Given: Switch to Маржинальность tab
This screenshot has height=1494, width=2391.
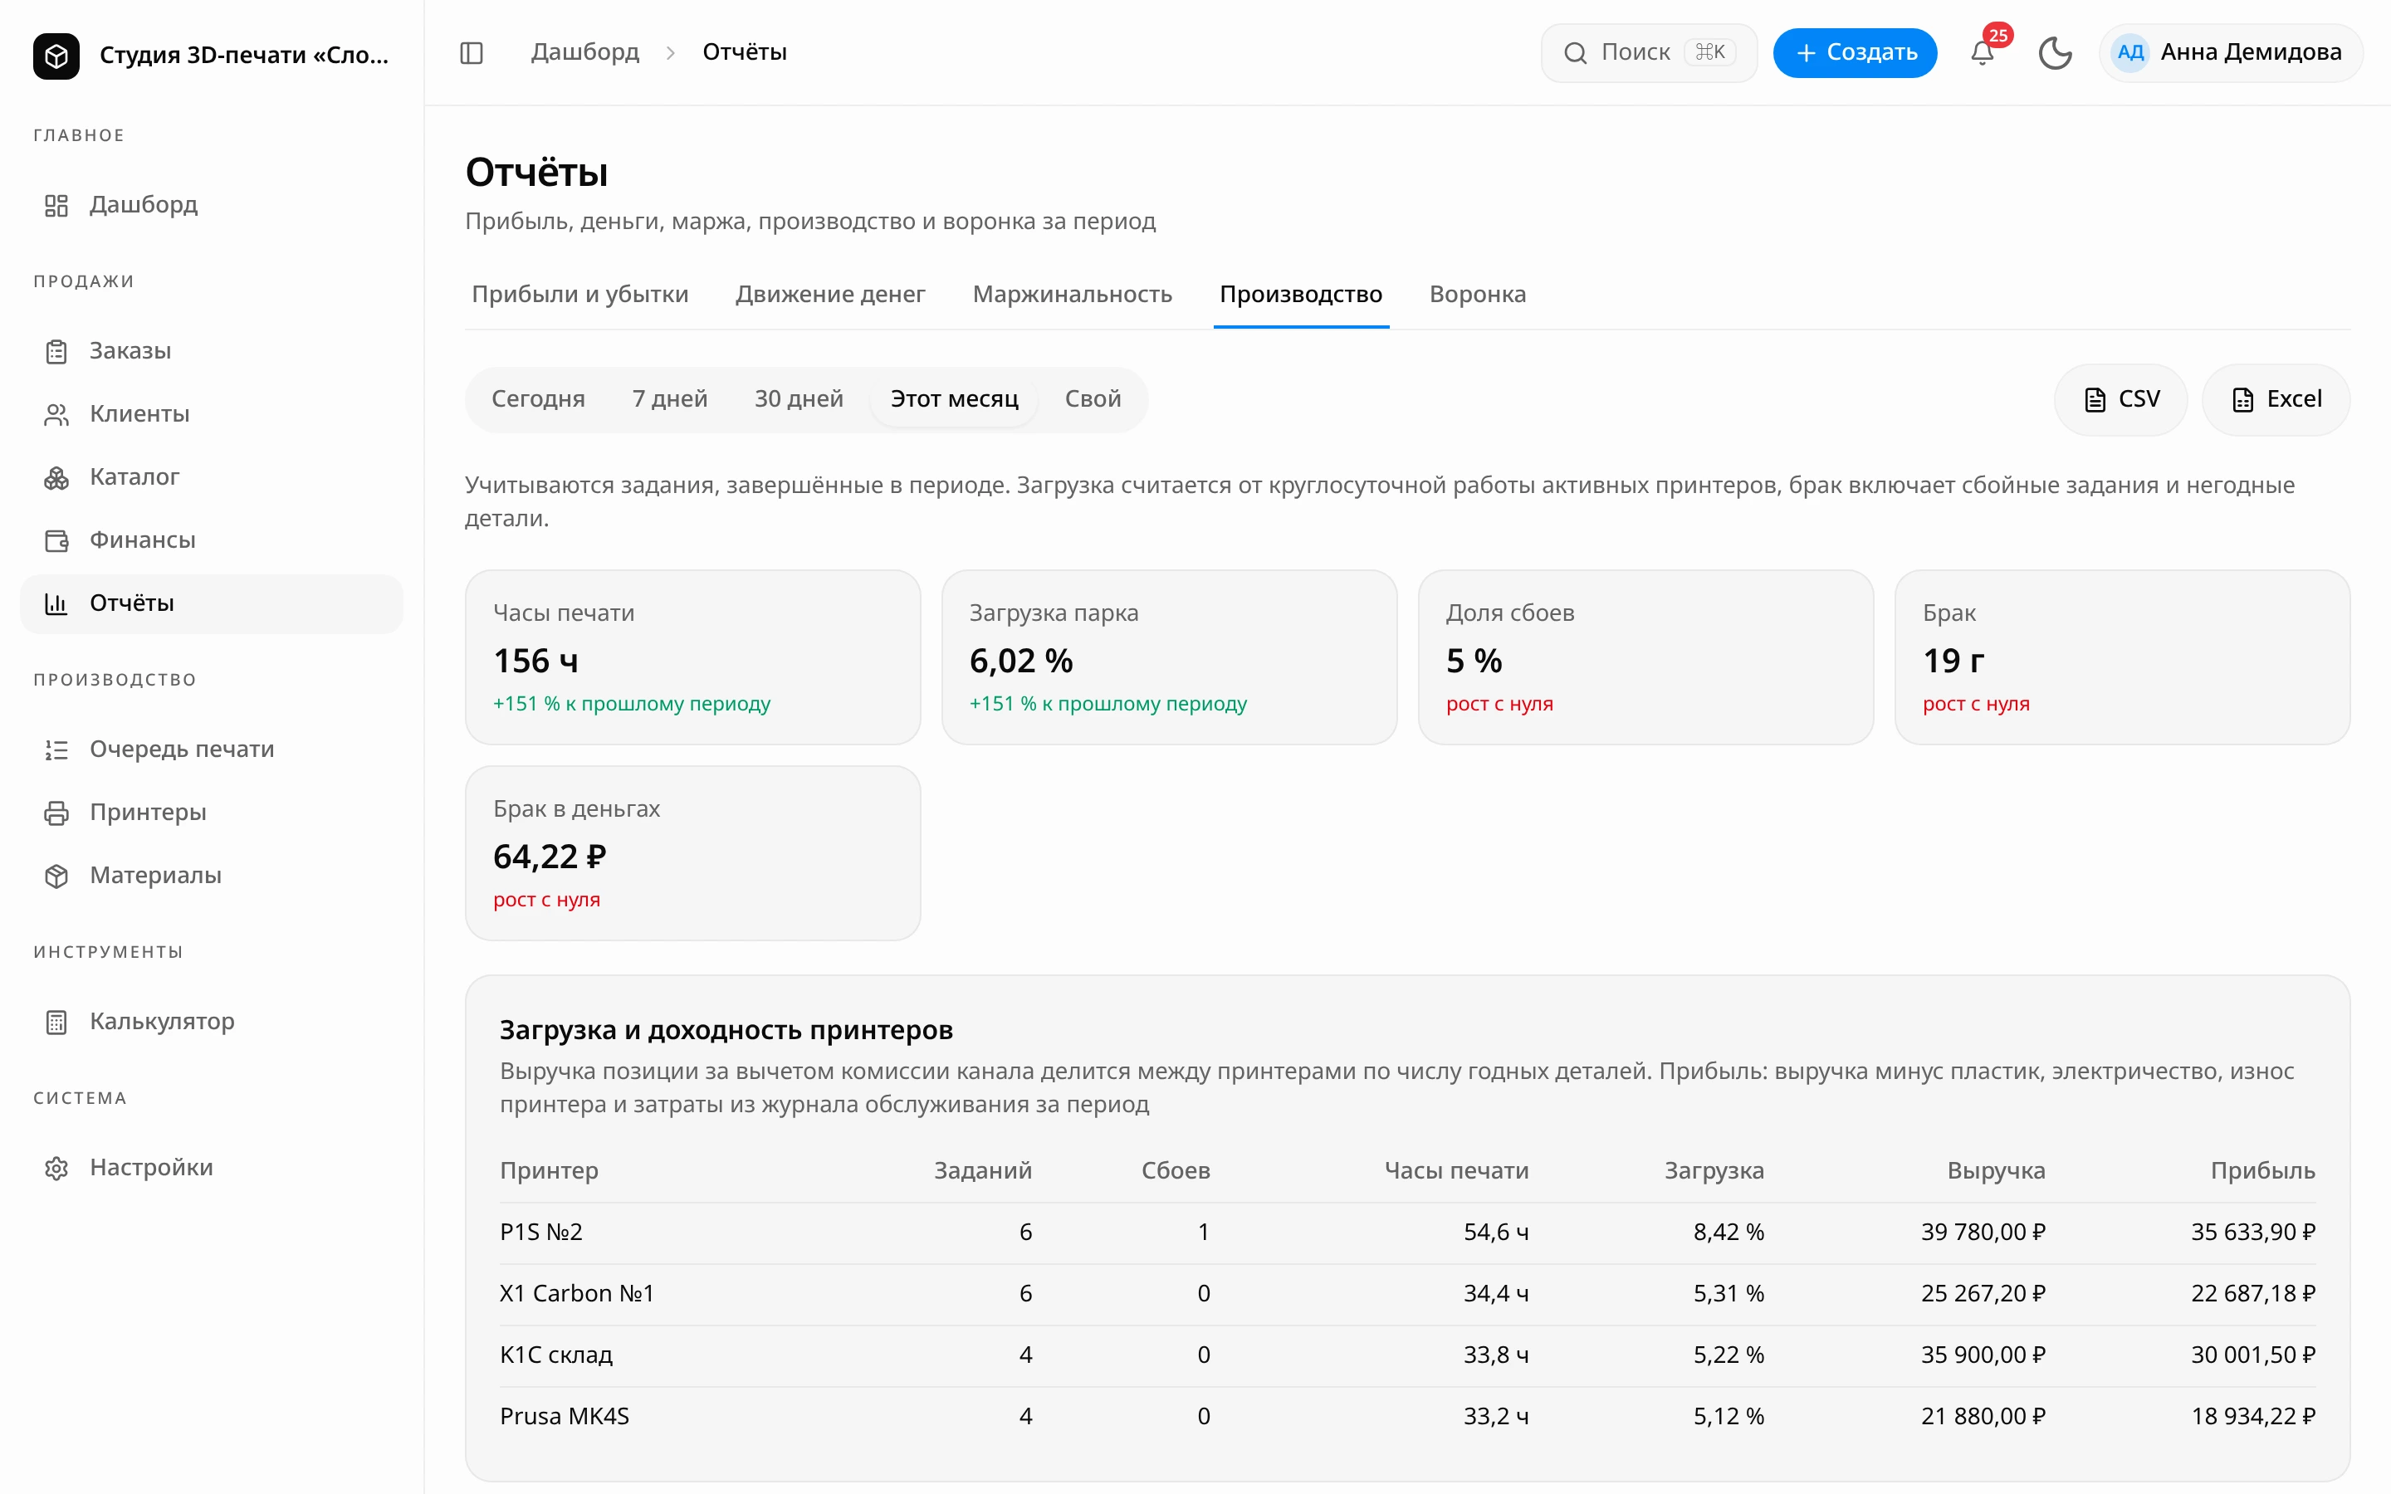Looking at the screenshot, I should 1072,295.
